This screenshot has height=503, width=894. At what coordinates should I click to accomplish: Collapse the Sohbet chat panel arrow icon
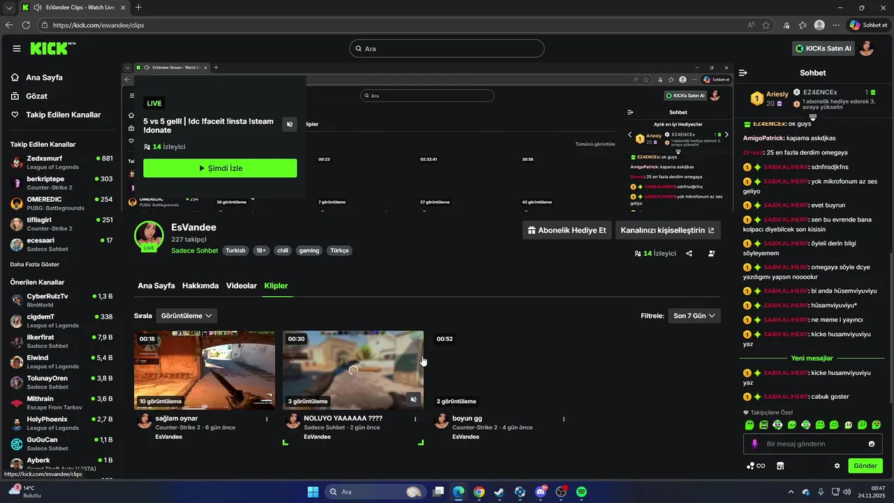point(743,73)
